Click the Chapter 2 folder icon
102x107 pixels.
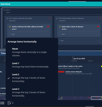pyautogui.click(x=57, y=18)
